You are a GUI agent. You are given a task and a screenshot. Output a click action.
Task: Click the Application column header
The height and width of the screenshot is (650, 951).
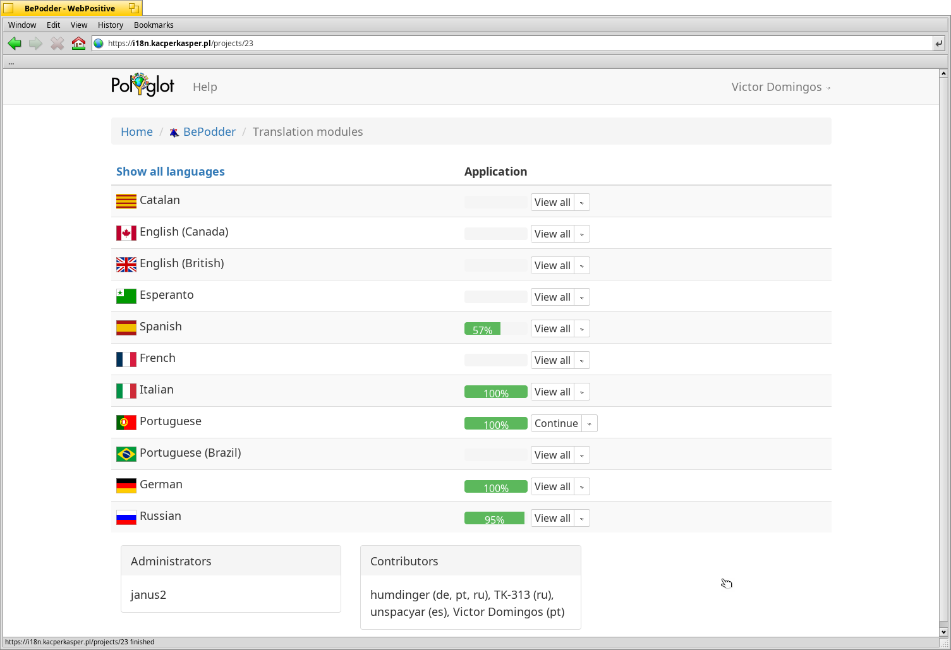(495, 172)
